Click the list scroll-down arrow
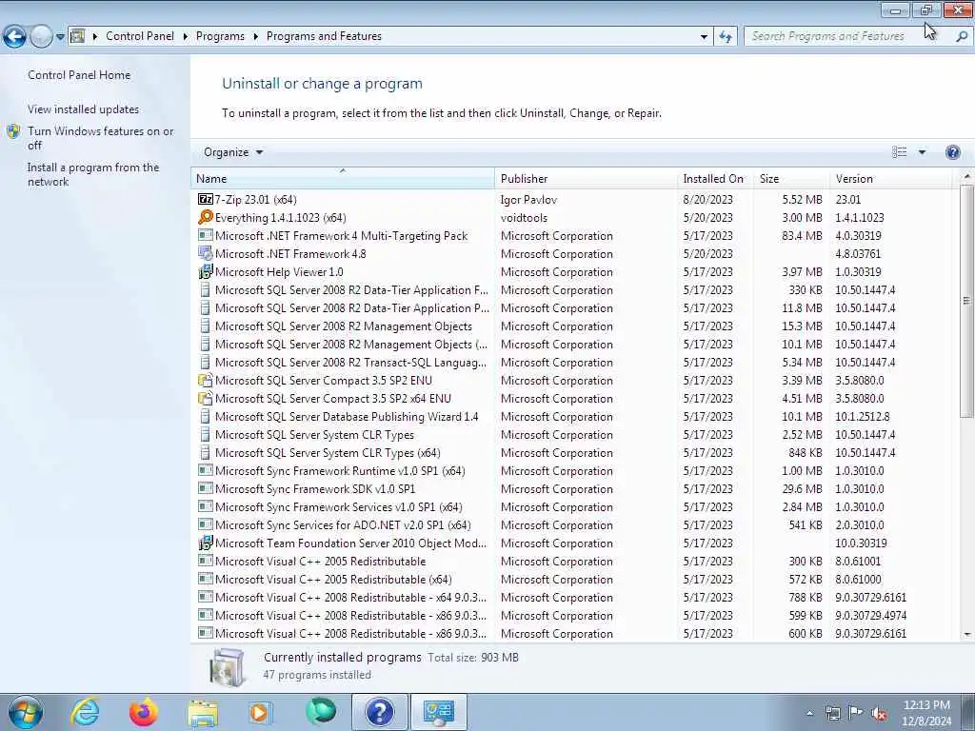This screenshot has height=731, width=975. [967, 635]
